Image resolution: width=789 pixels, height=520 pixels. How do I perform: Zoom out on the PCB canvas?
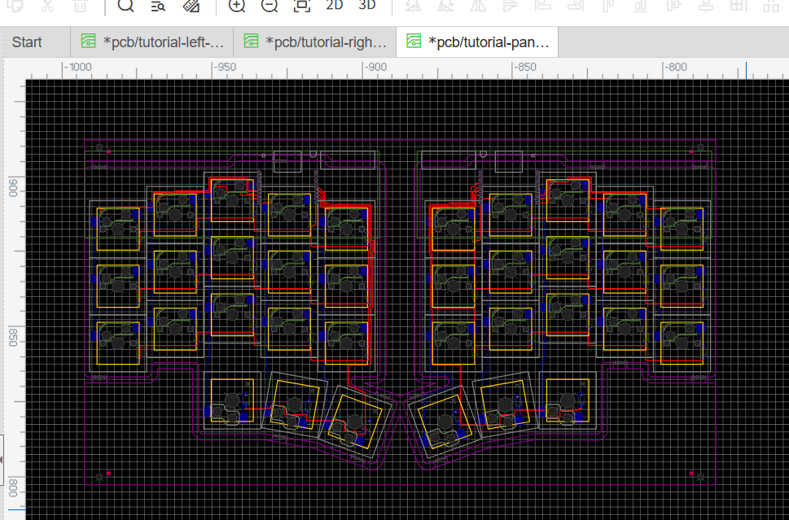(270, 6)
